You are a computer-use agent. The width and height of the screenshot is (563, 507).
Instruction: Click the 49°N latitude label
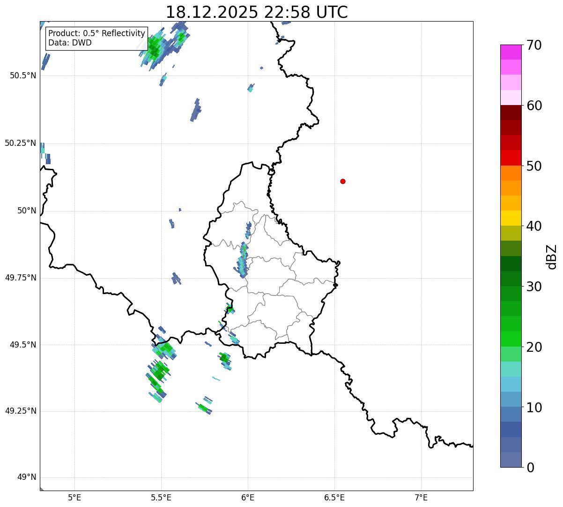pos(27,477)
